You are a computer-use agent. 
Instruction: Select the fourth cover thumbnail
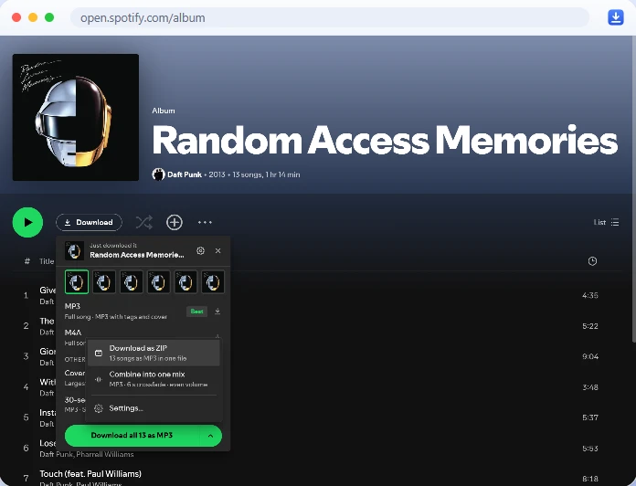[x=158, y=281]
